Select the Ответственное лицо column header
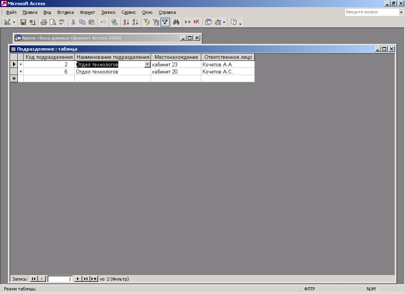The width and height of the screenshot is (405, 294). pos(228,57)
